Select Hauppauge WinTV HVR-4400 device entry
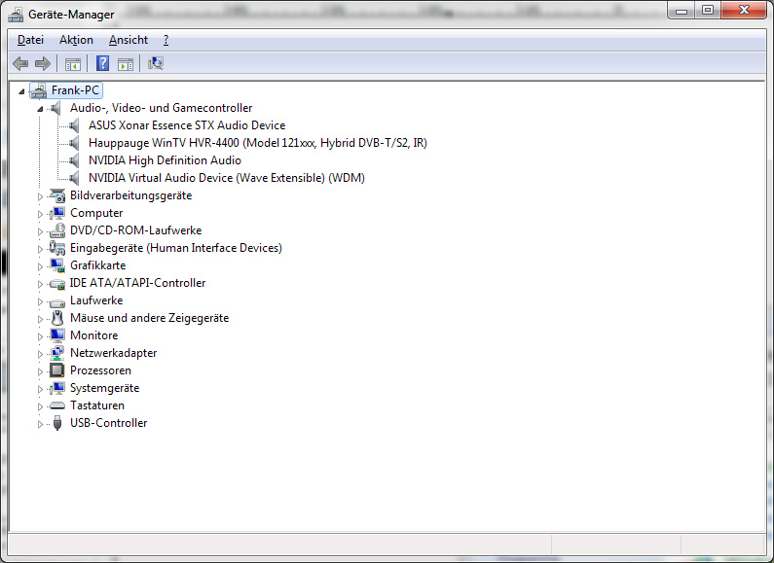 pyautogui.click(x=258, y=143)
